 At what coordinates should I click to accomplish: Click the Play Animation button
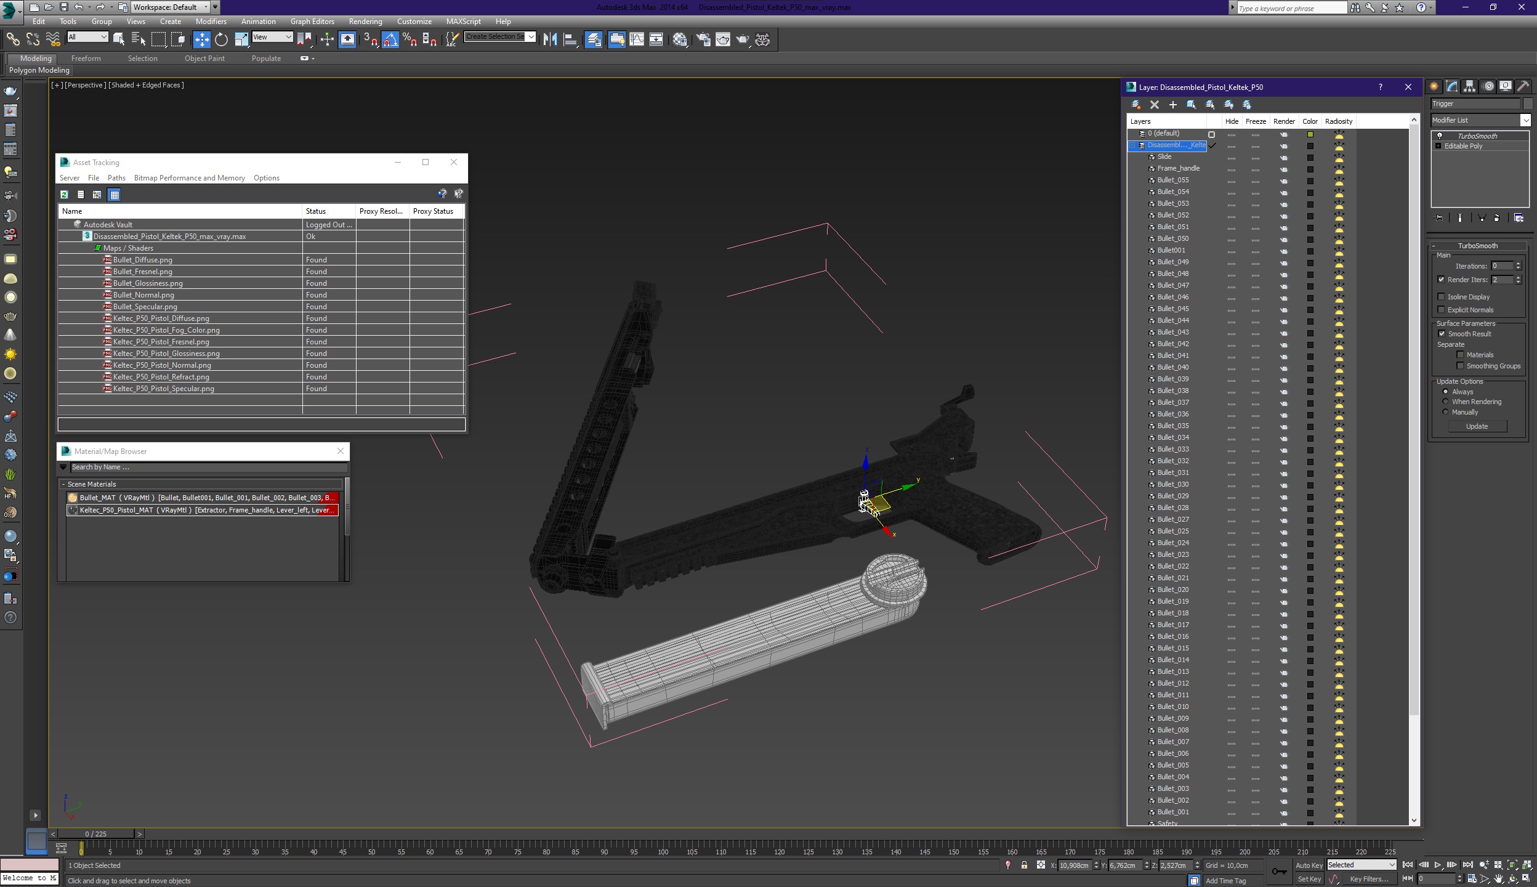pyautogui.click(x=1437, y=865)
